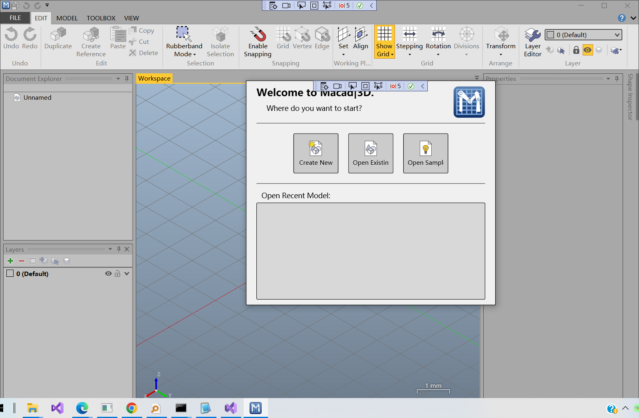
Task: Toggle the Enable Snapping magnet
Action: pos(258,42)
